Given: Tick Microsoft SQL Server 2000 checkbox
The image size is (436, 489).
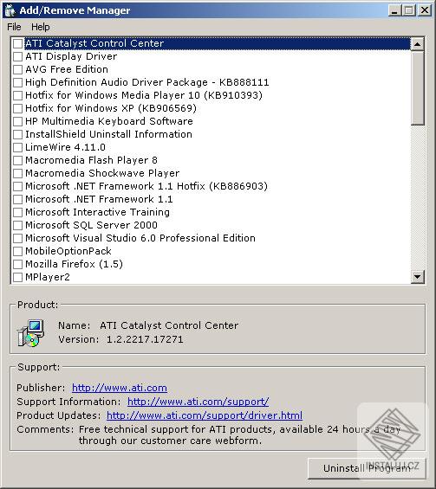Looking at the screenshot, I should pos(18,225).
